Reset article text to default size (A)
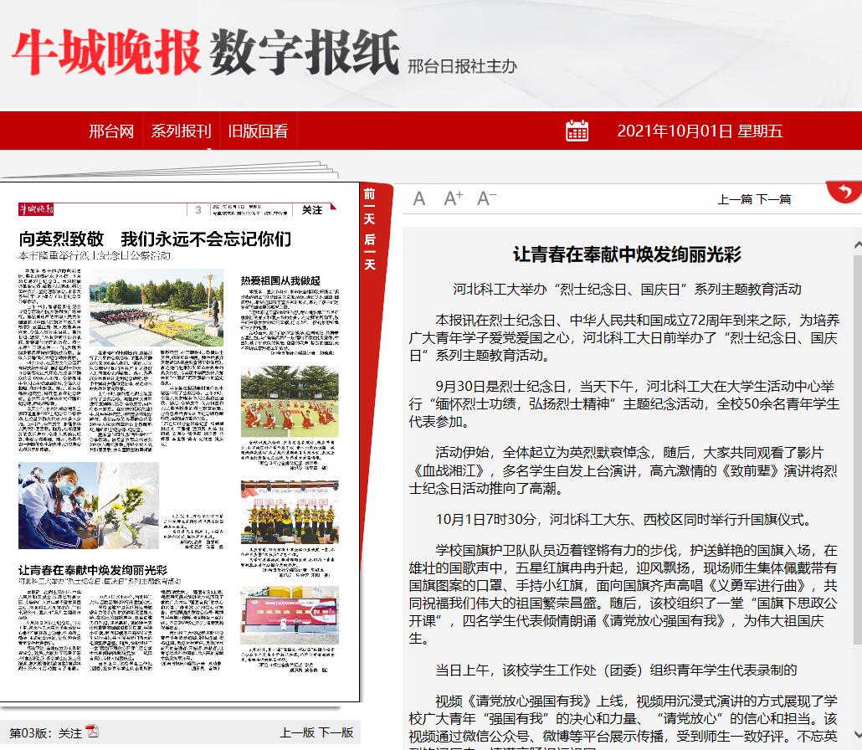 (419, 198)
